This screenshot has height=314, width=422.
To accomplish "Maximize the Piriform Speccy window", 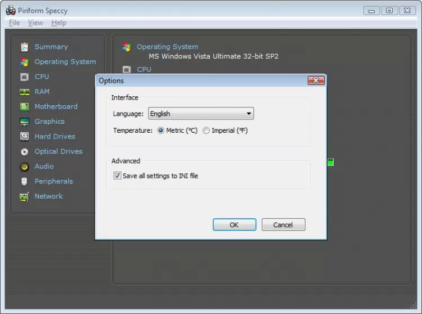I will [389, 11].
